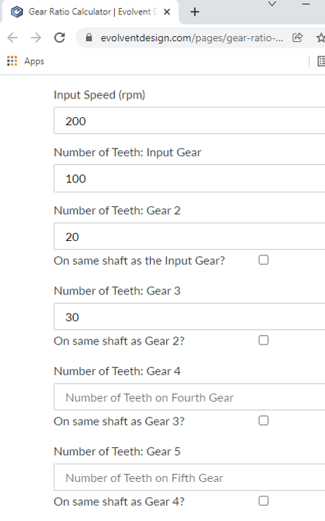Check 'On same shaft as Gear 2?'

pyautogui.click(x=264, y=340)
